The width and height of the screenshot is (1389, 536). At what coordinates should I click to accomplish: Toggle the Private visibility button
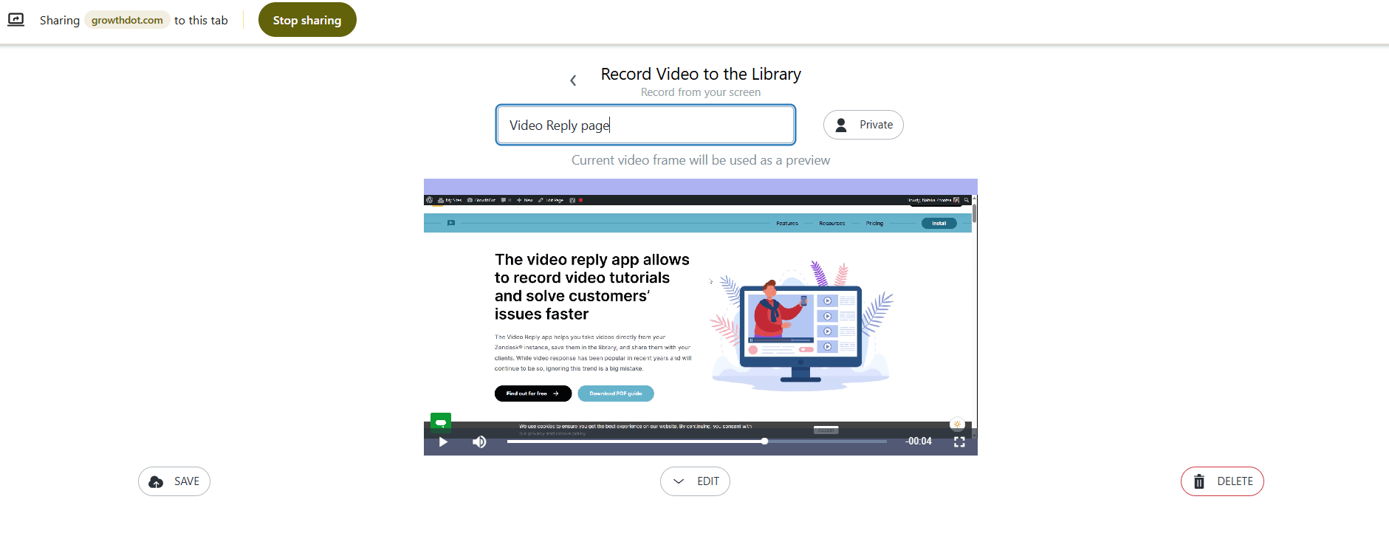click(863, 125)
